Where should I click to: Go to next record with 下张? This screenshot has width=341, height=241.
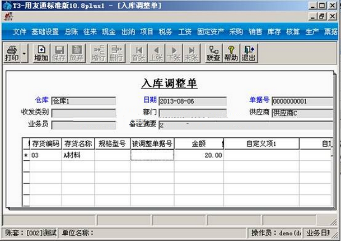click(174, 53)
